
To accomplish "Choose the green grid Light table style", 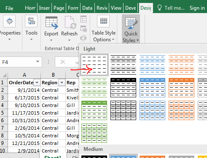I will pos(94,133).
